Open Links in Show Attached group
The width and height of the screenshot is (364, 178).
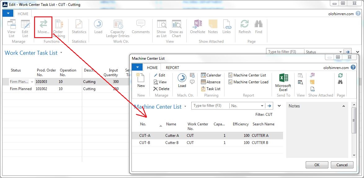click(227, 27)
